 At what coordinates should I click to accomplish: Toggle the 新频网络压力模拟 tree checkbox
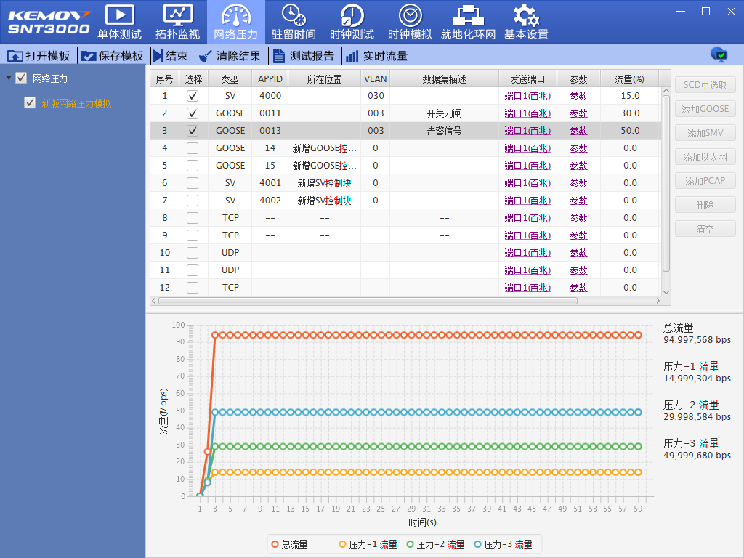point(30,103)
